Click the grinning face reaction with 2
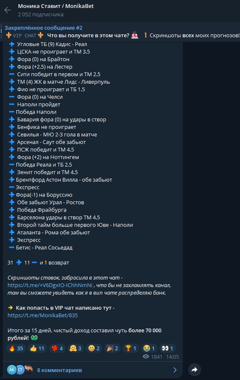Image resolution: width=240 pixels, height=380 pixels. click(x=94, y=348)
